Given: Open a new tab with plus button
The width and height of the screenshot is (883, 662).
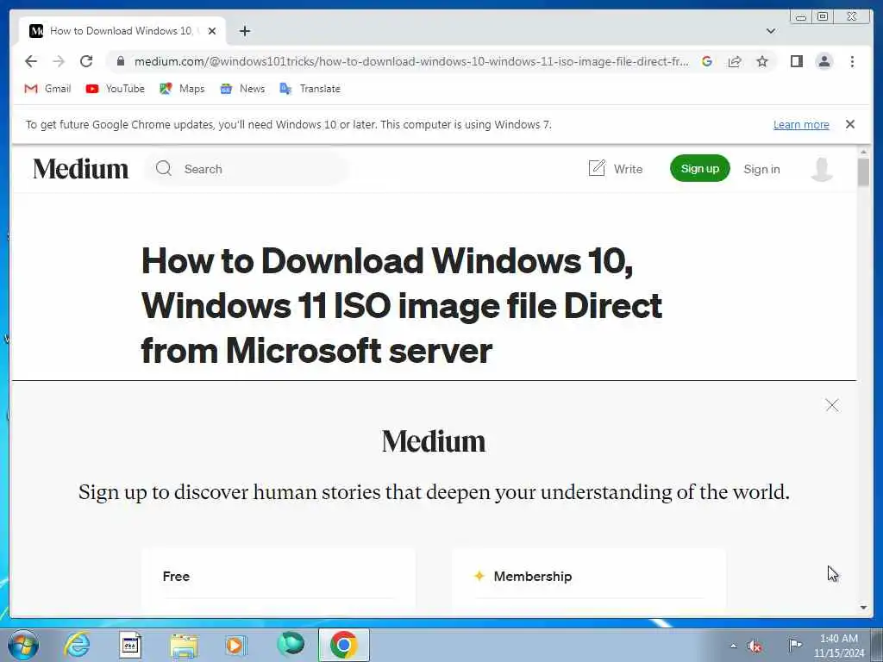Looking at the screenshot, I should [244, 31].
